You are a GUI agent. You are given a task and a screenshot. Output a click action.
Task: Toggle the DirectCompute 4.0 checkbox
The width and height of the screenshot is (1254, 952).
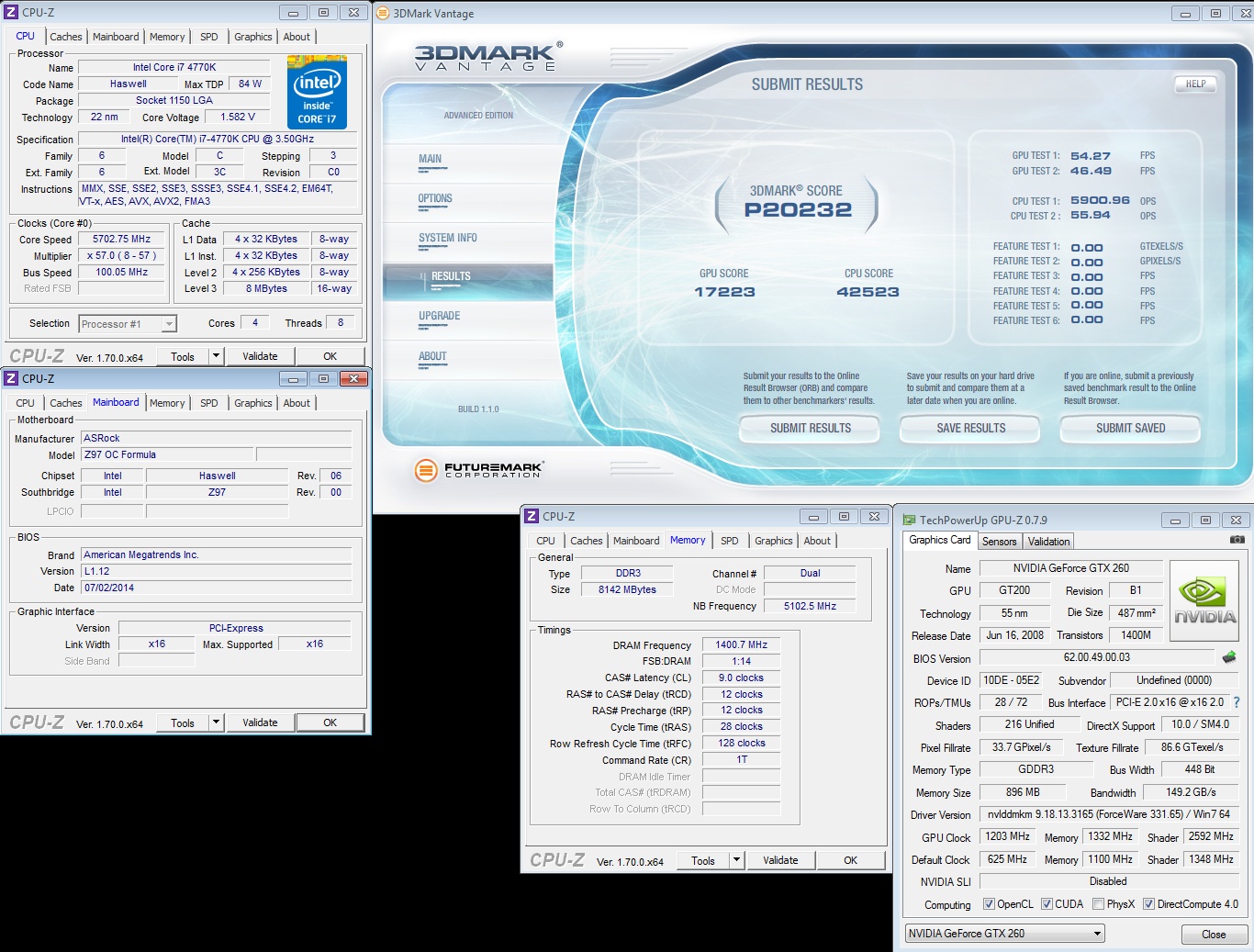point(1148,904)
